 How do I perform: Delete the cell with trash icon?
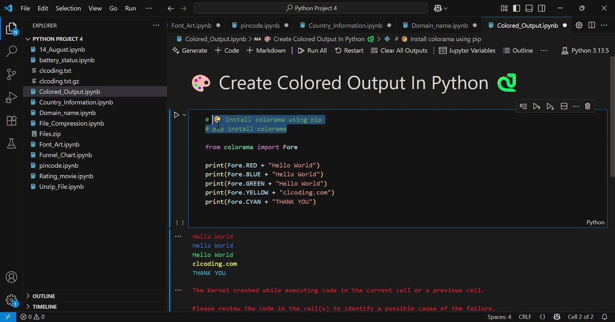[x=588, y=106]
